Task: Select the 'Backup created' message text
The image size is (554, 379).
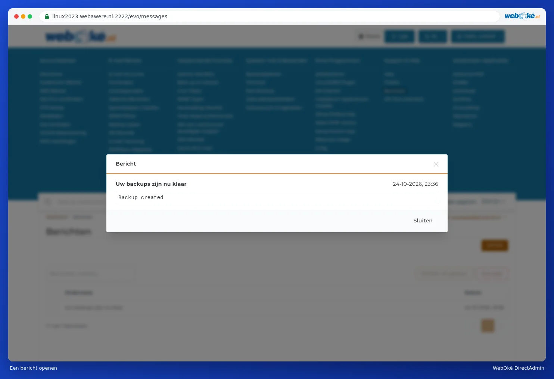Action: pos(141,197)
